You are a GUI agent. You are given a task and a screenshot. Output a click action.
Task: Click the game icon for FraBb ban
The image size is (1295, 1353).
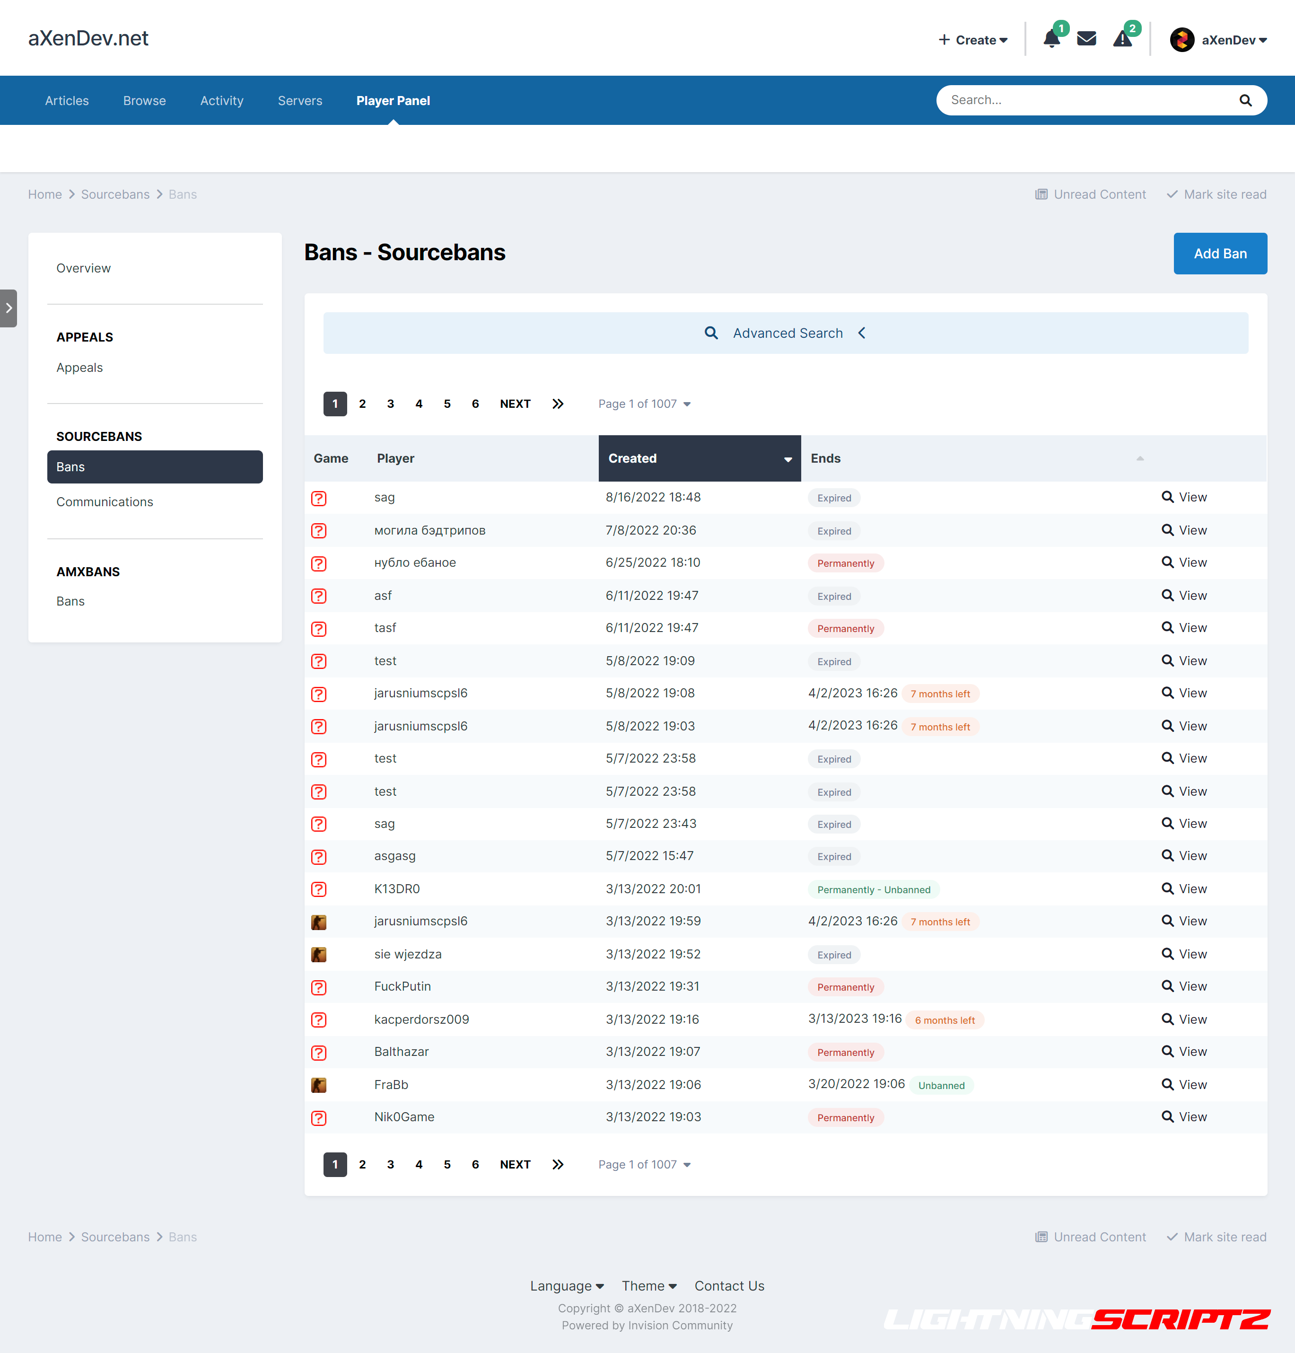tap(319, 1085)
